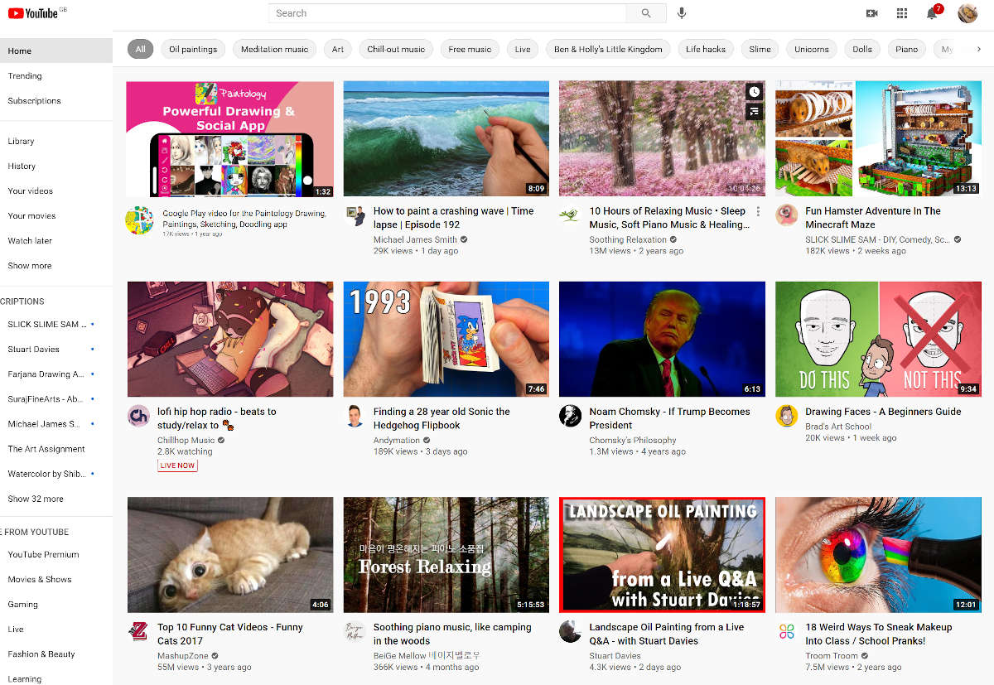The width and height of the screenshot is (994, 685).
Task: Open the Subscriptions page
Action: [x=34, y=100]
